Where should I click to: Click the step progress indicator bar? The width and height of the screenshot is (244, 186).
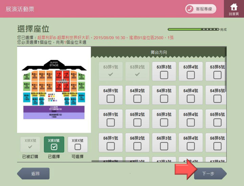coord(193,30)
